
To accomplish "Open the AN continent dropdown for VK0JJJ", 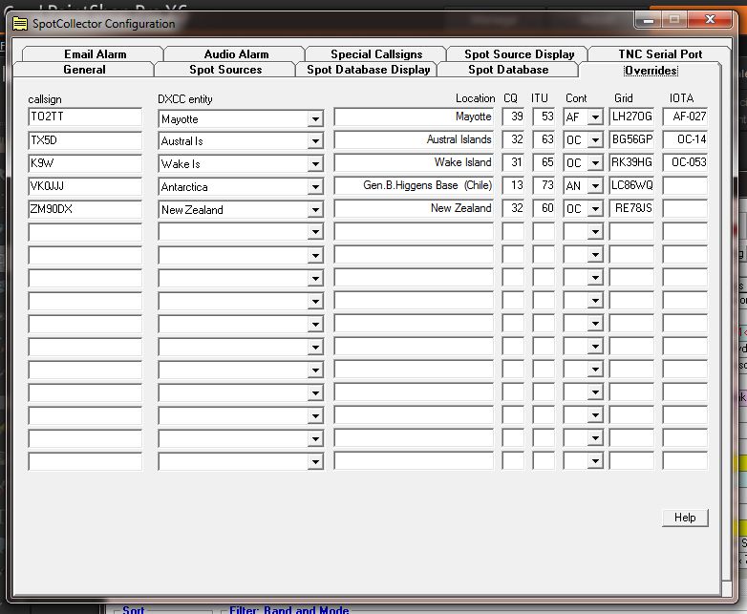I will (595, 186).
